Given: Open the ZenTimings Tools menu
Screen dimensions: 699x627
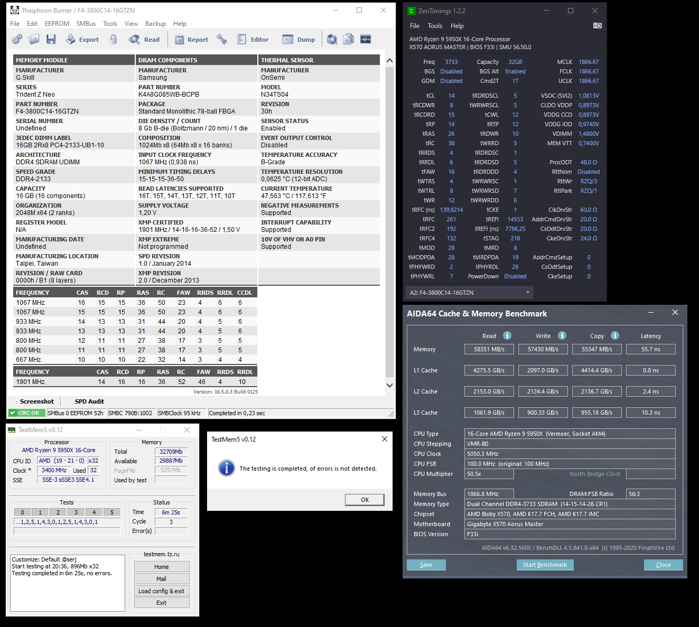Looking at the screenshot, I should point(435,26).
